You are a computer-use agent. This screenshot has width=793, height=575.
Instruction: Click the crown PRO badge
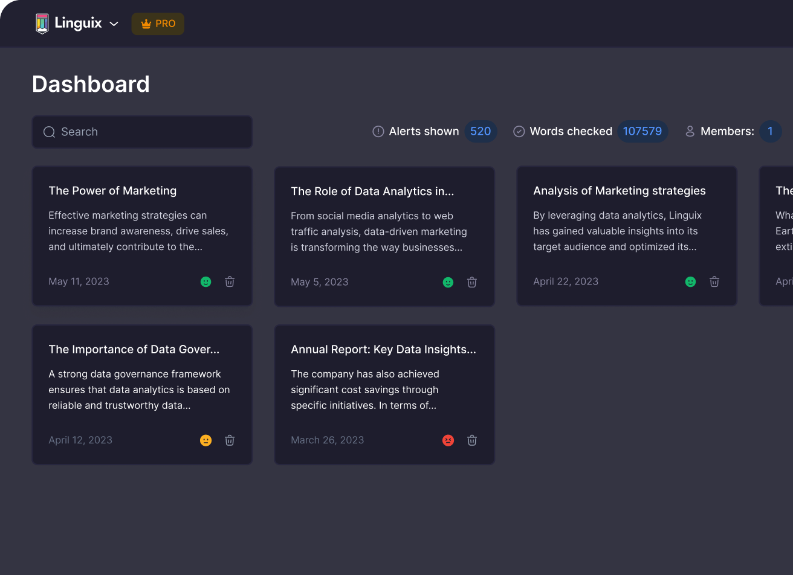(x=158, y=24)
